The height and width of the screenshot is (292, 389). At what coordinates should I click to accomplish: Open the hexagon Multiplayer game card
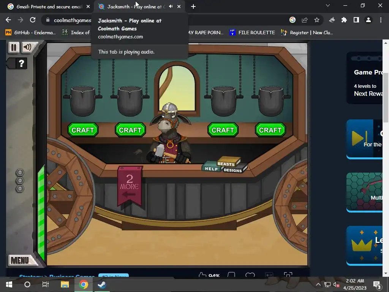click(x=365, y=192)
